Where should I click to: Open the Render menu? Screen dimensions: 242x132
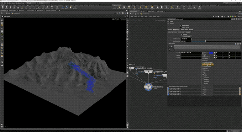click(9, 3)
